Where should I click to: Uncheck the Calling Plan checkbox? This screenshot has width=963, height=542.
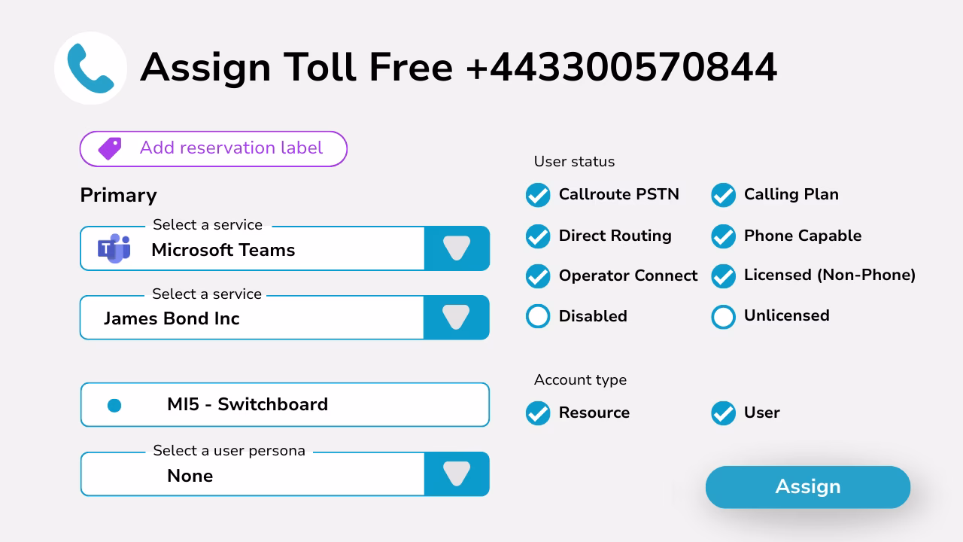tap(723, 195)
